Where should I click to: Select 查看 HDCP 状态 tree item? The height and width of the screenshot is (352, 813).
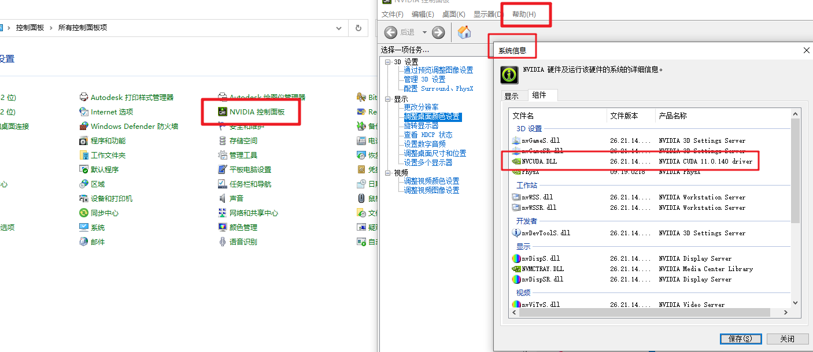(428, 135)
